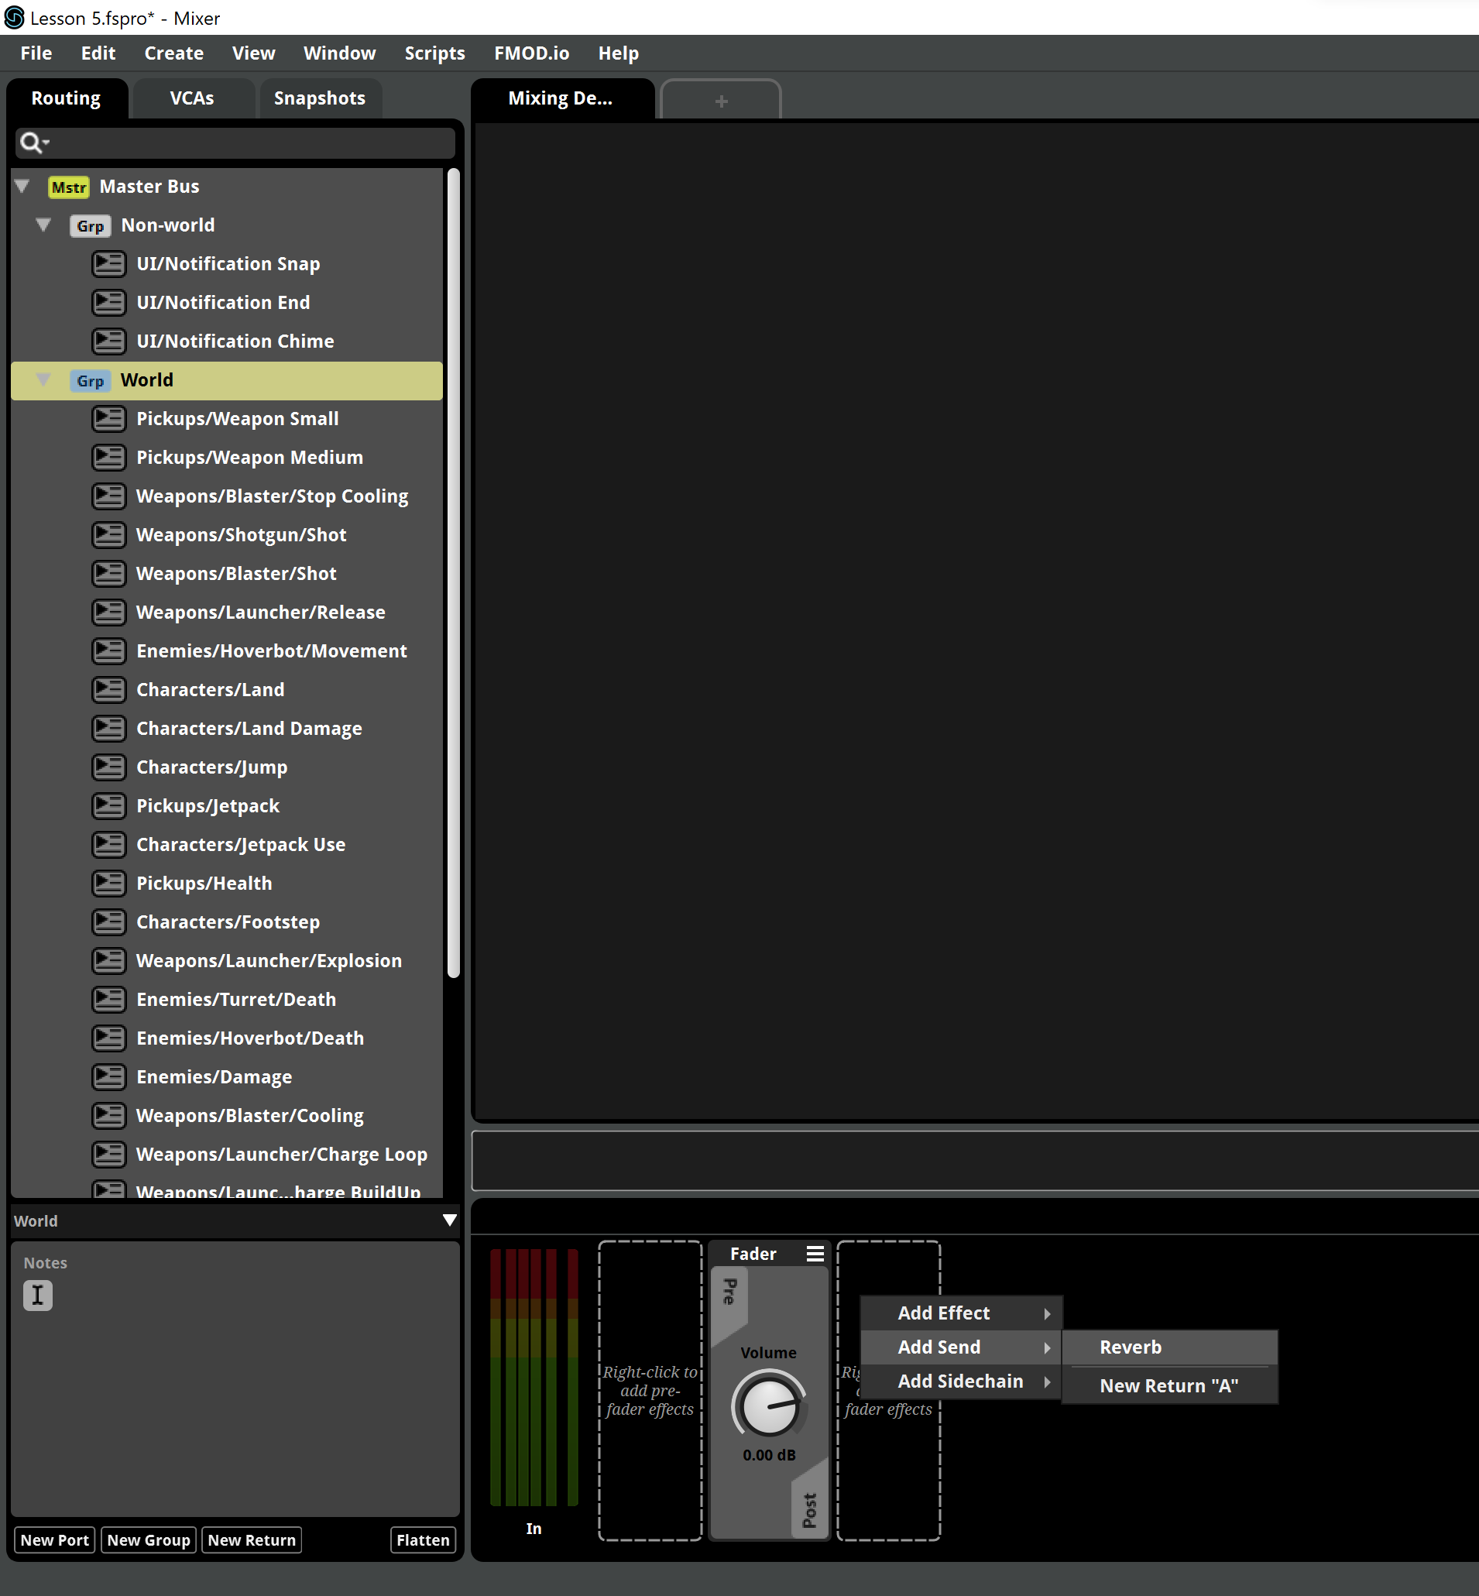Click the event icon for Weapons/Shotgun/Shot
This screenshot has width=1479, height=1596.
pos(108,534)
